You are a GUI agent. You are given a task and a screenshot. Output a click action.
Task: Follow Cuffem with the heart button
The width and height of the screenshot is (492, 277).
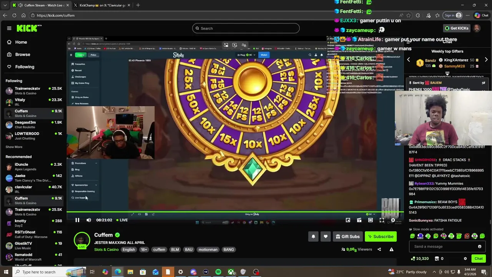326,237
